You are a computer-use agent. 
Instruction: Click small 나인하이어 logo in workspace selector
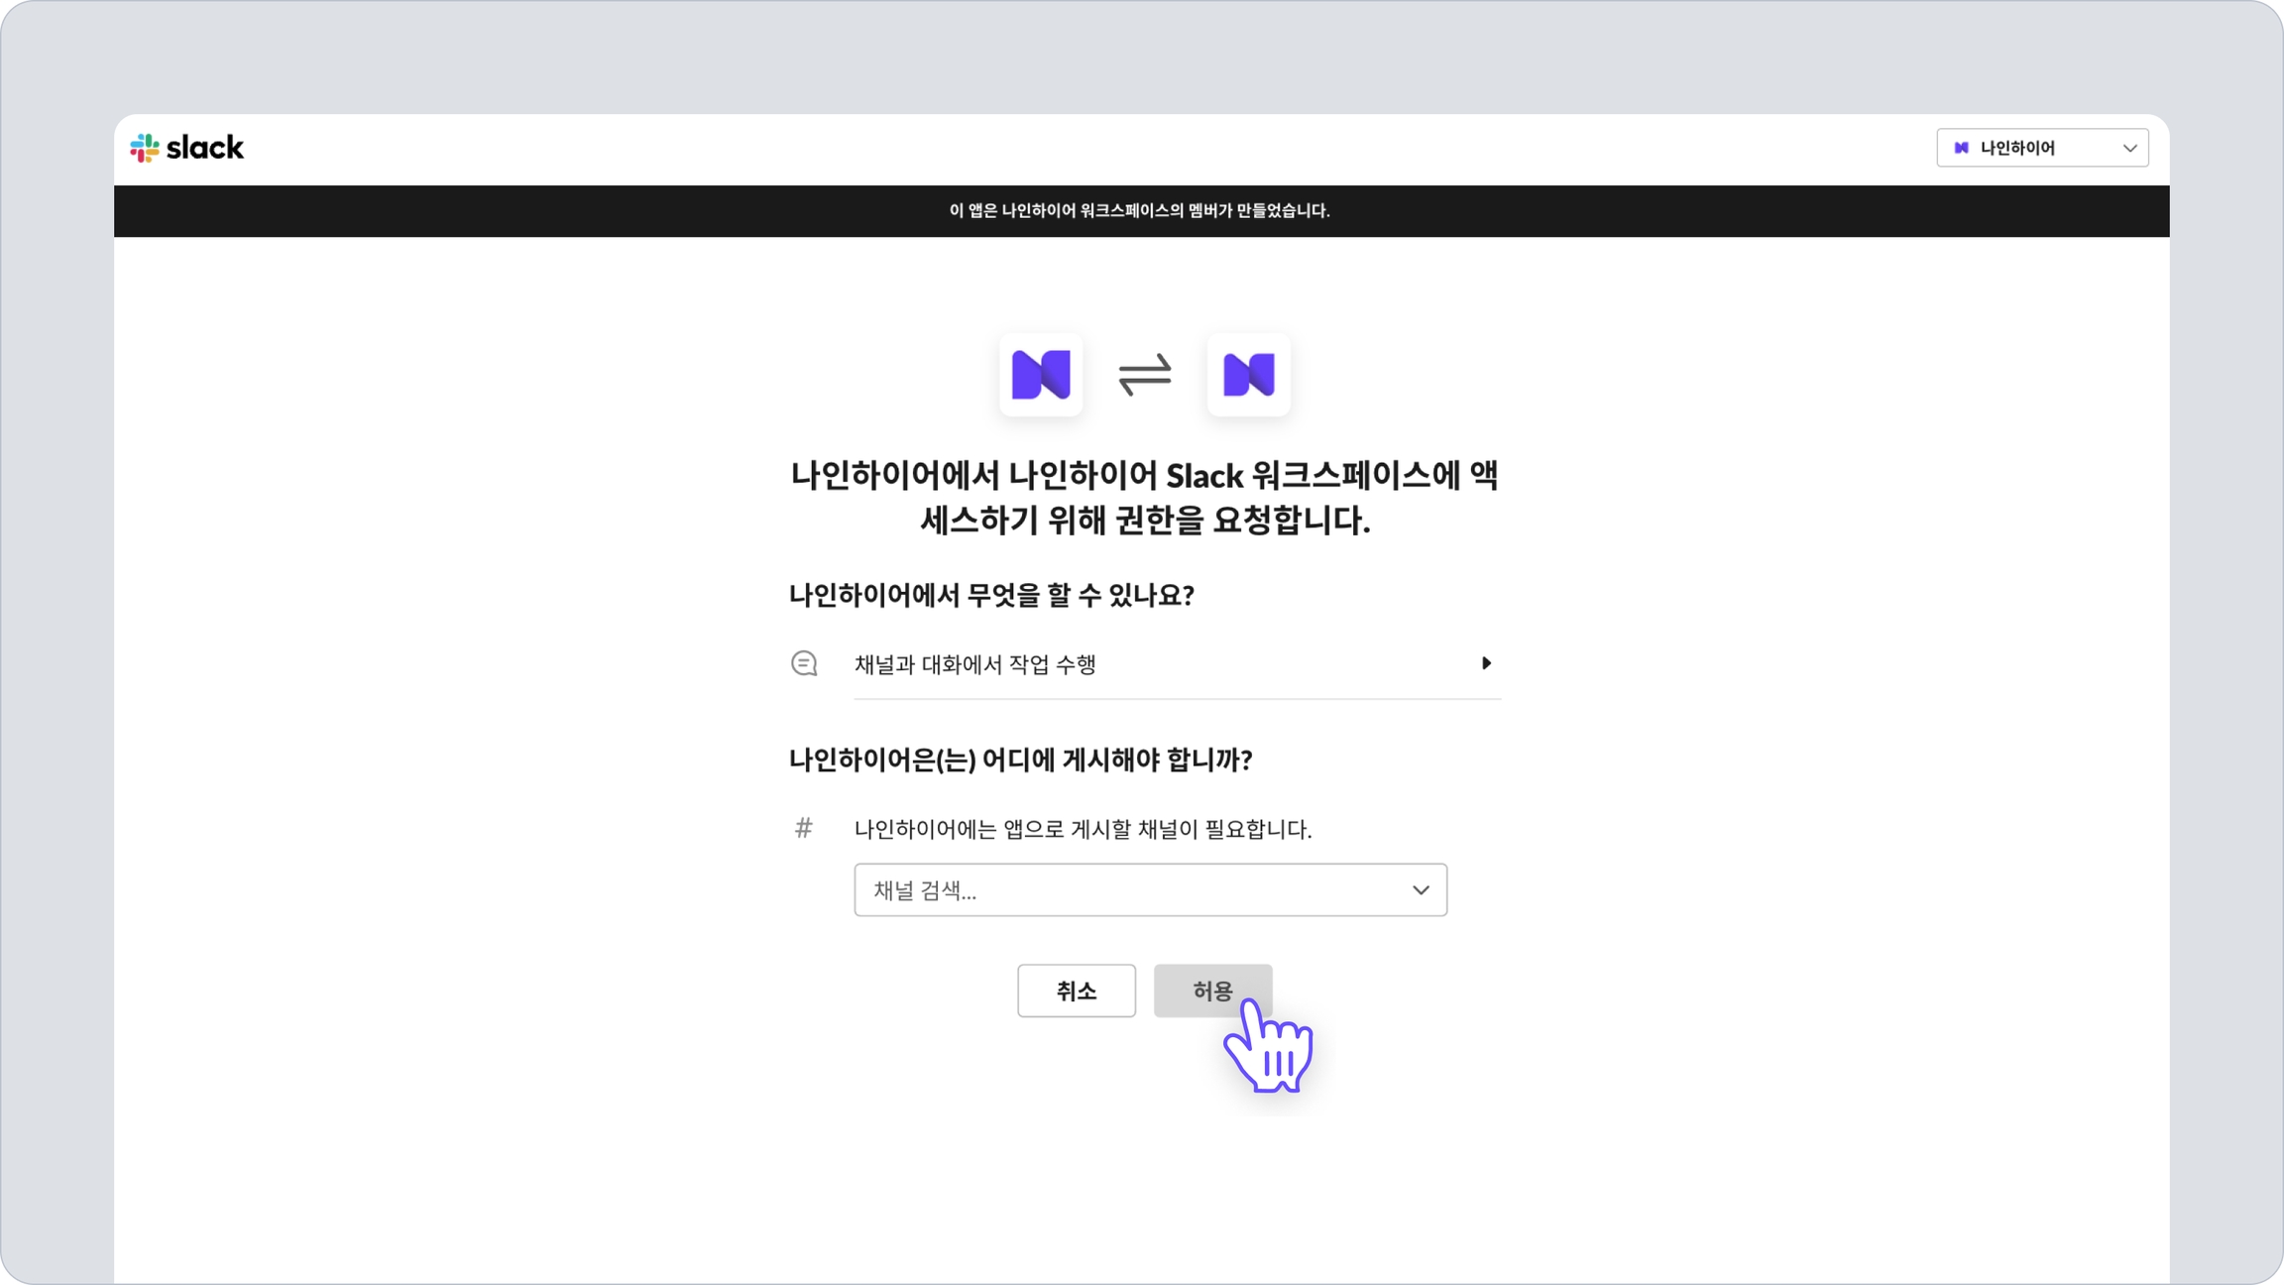(1961, 148)
